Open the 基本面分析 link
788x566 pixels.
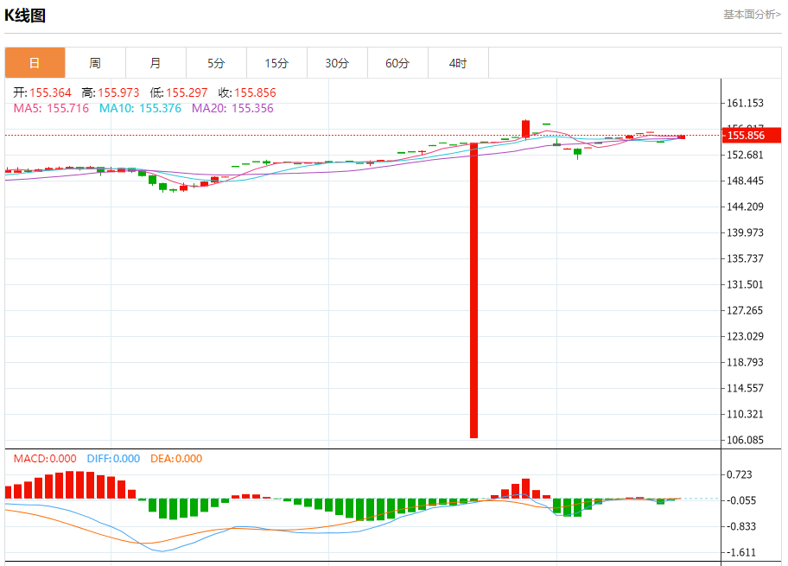(x=752, y=15)
